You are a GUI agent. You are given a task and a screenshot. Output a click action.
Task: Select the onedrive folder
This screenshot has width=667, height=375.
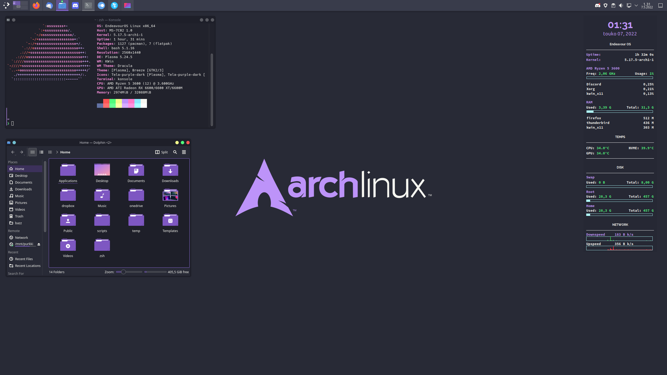136,198
